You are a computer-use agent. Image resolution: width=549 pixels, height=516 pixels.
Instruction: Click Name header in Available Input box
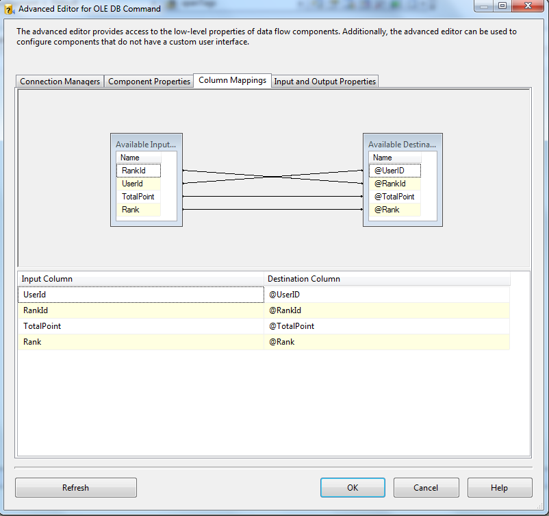click(139, 158)
